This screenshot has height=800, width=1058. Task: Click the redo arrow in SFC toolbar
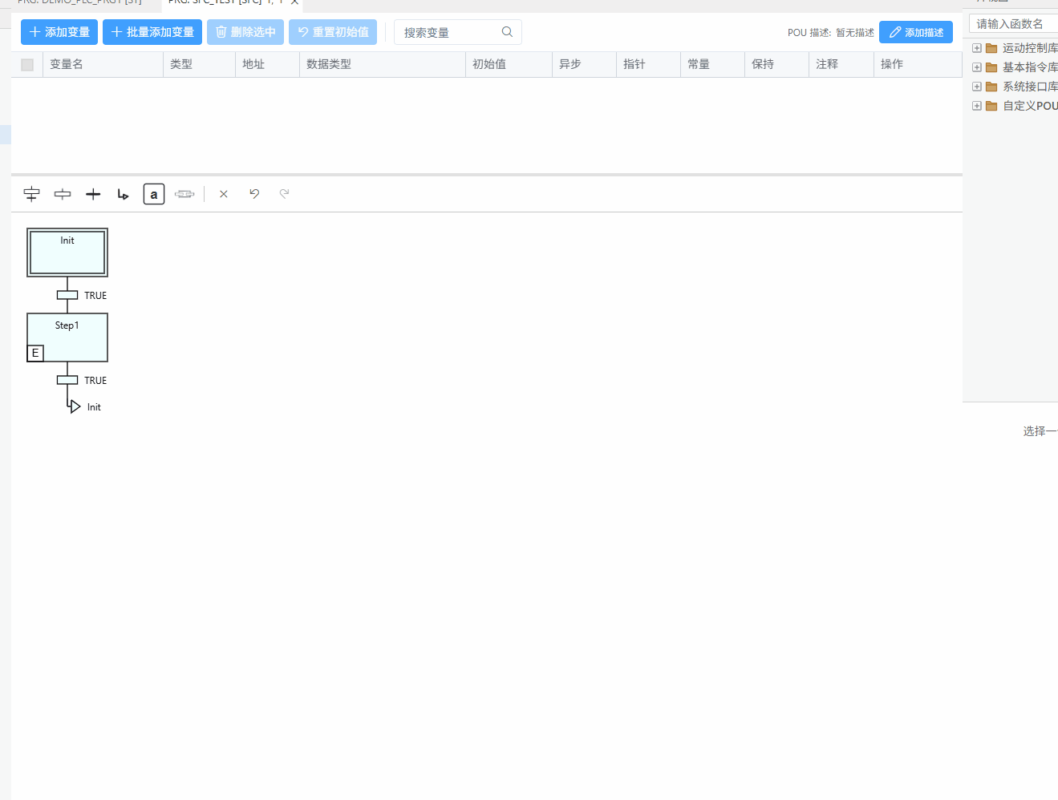click(x=284, y=193)
